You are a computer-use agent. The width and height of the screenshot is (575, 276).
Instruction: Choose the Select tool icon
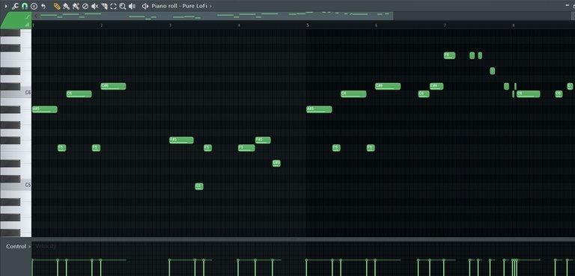pos(113,6)
